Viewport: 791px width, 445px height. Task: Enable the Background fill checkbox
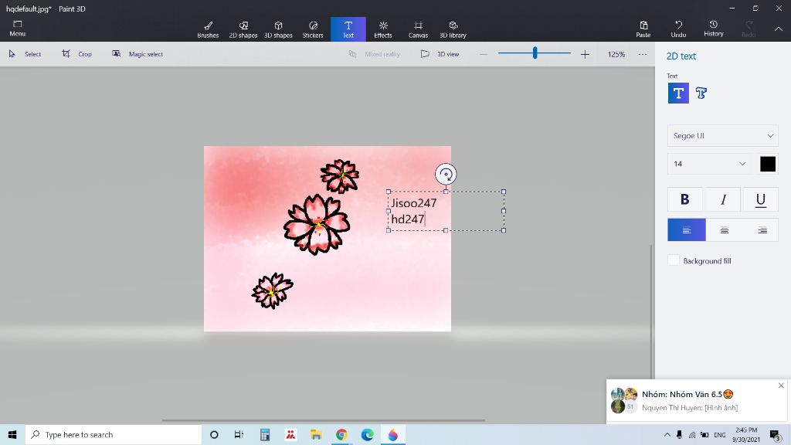pyautogui.click(x=674, y=260)
